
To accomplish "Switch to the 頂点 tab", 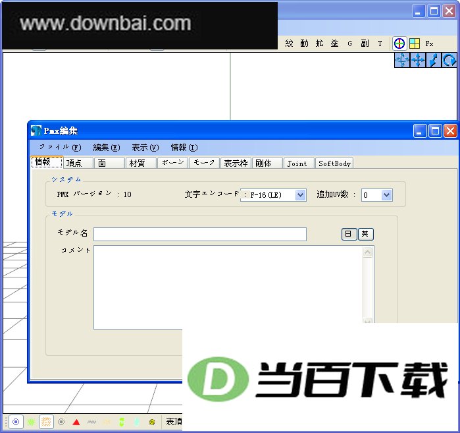I will click(78, 163).
